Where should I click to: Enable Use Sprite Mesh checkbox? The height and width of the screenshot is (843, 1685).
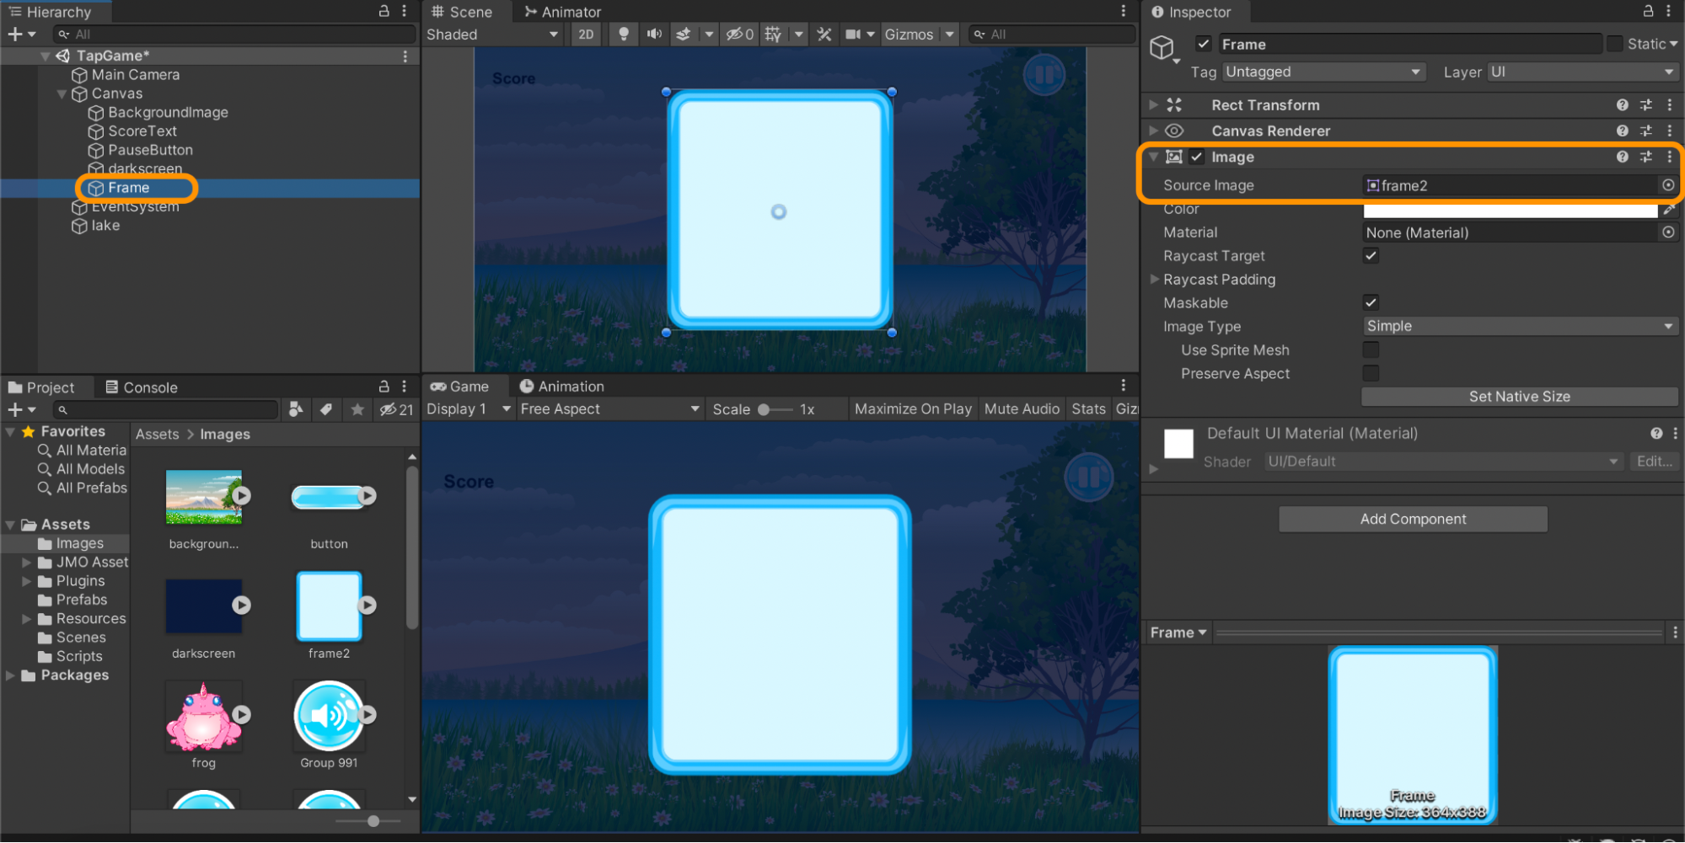pos(1371,349)
